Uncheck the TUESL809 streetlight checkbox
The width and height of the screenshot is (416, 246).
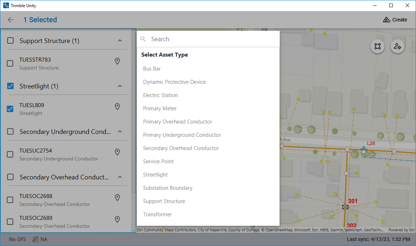click(x=10, y=109)
